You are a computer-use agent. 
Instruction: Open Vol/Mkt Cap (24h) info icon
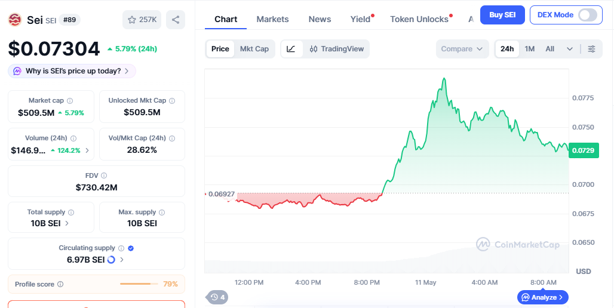pyautogui.click(x=172, y=138)
